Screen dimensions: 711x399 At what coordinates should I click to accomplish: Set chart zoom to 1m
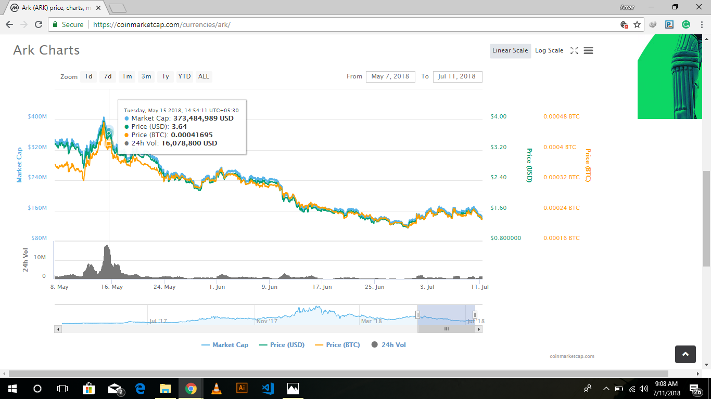tap(127, 76)
